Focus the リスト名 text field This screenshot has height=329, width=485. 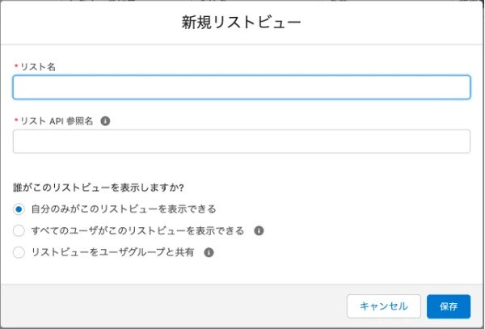[242, 87]
